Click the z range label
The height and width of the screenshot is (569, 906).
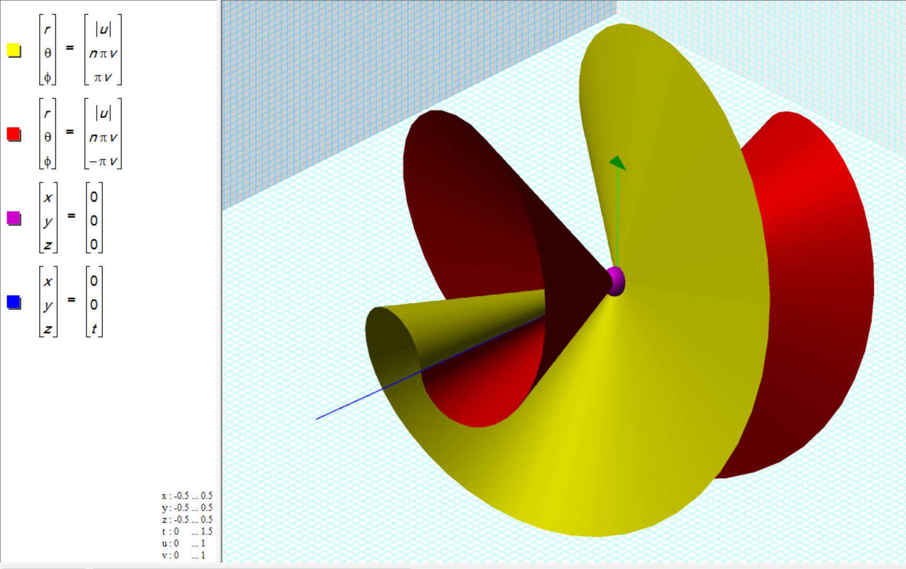187,519
